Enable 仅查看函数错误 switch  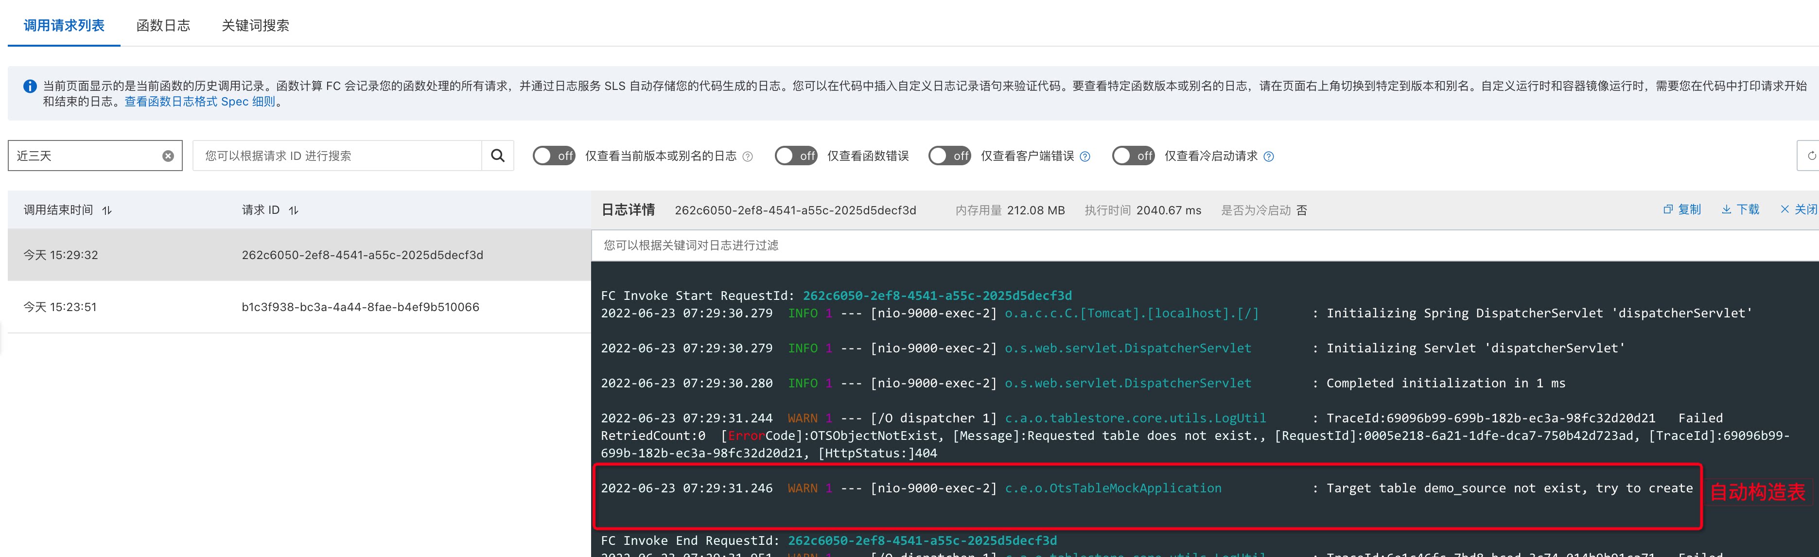tap(796, 156)
